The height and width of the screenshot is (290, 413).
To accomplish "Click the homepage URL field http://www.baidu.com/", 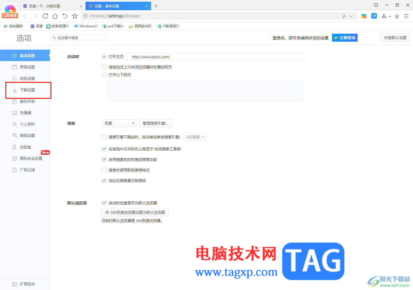I will (x=215, y=57).
